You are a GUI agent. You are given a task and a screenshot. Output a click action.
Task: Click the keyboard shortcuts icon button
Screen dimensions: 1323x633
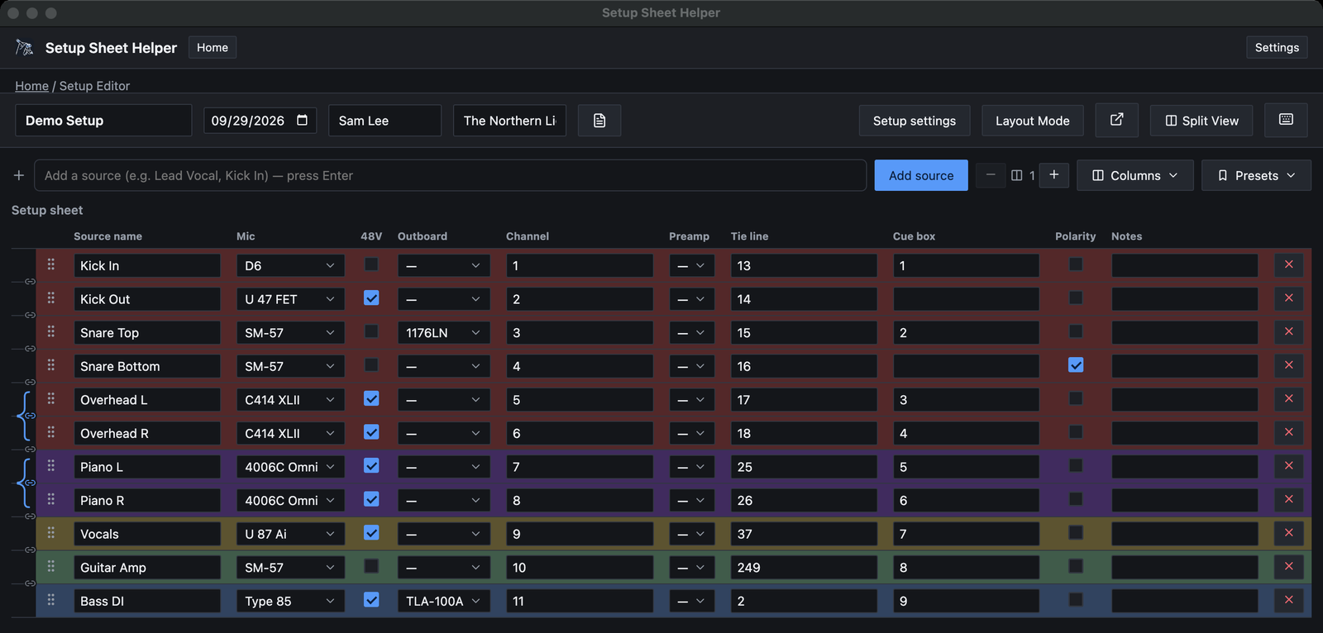coord(1286,120)
